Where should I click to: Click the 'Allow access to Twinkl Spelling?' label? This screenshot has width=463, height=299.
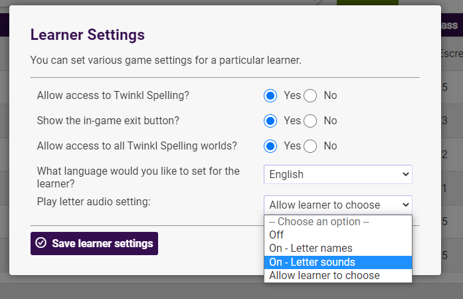113,96
